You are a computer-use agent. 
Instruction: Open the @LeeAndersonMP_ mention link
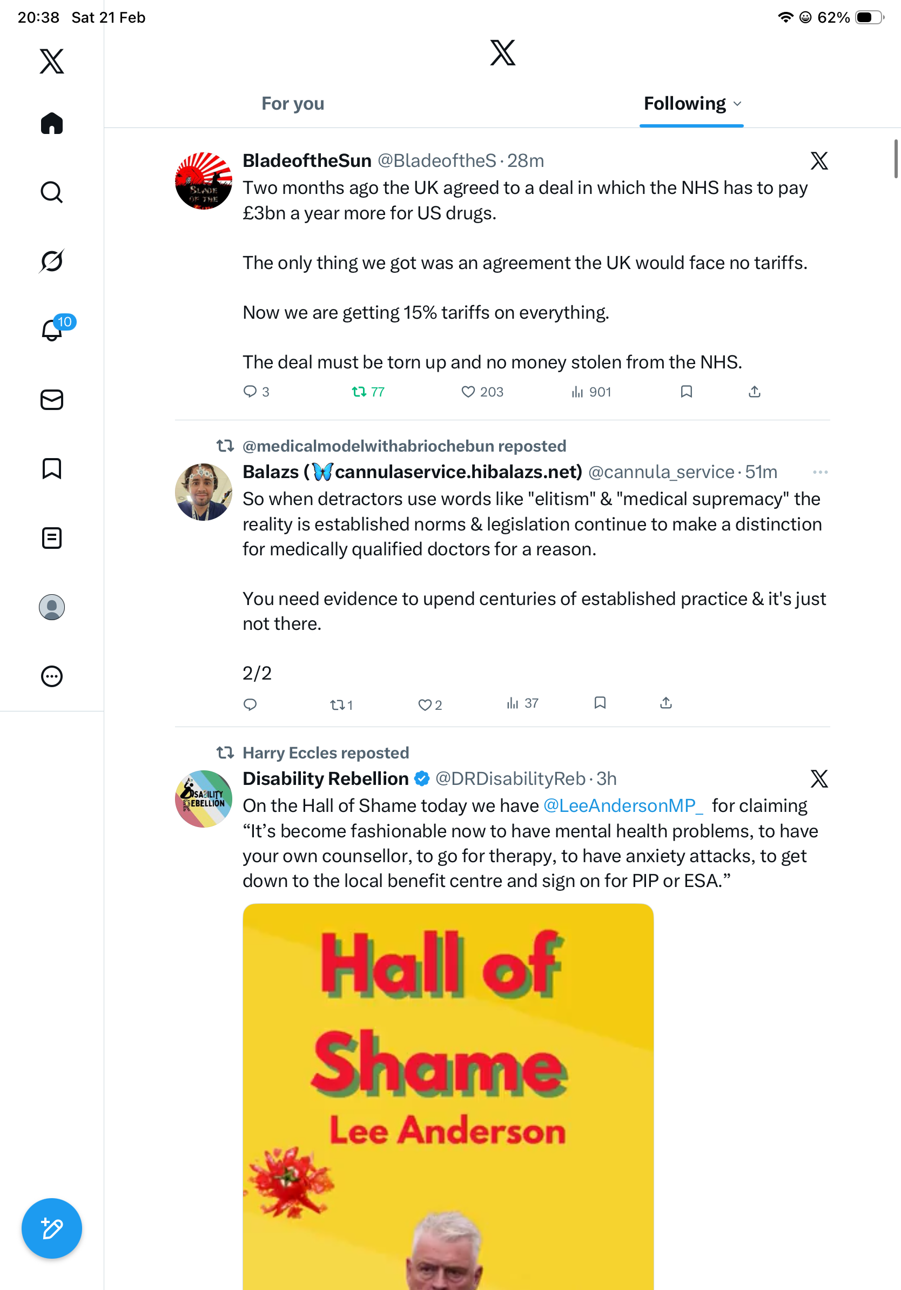coord(623,805)
